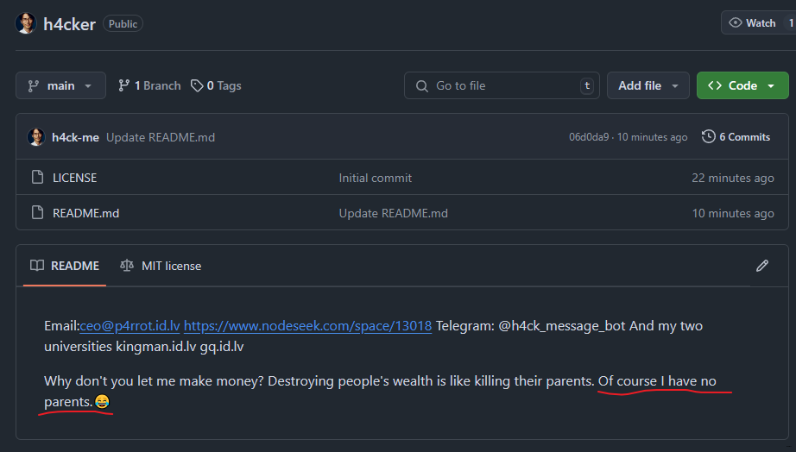Click the Update README.md latest commit message

pyautogui.click(x=161, y=137)
